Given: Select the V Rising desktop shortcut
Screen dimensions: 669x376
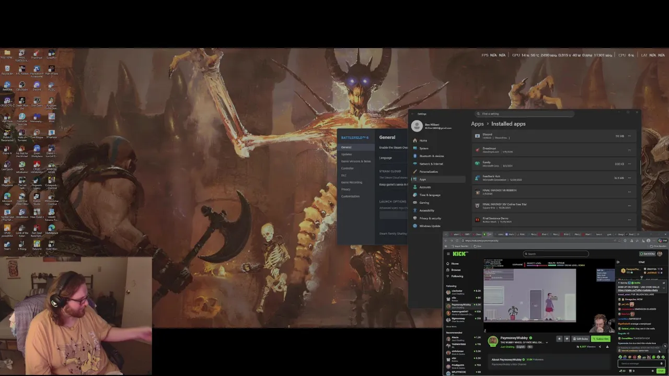Looking at the screenshot, I should click(x=22, y=244).
